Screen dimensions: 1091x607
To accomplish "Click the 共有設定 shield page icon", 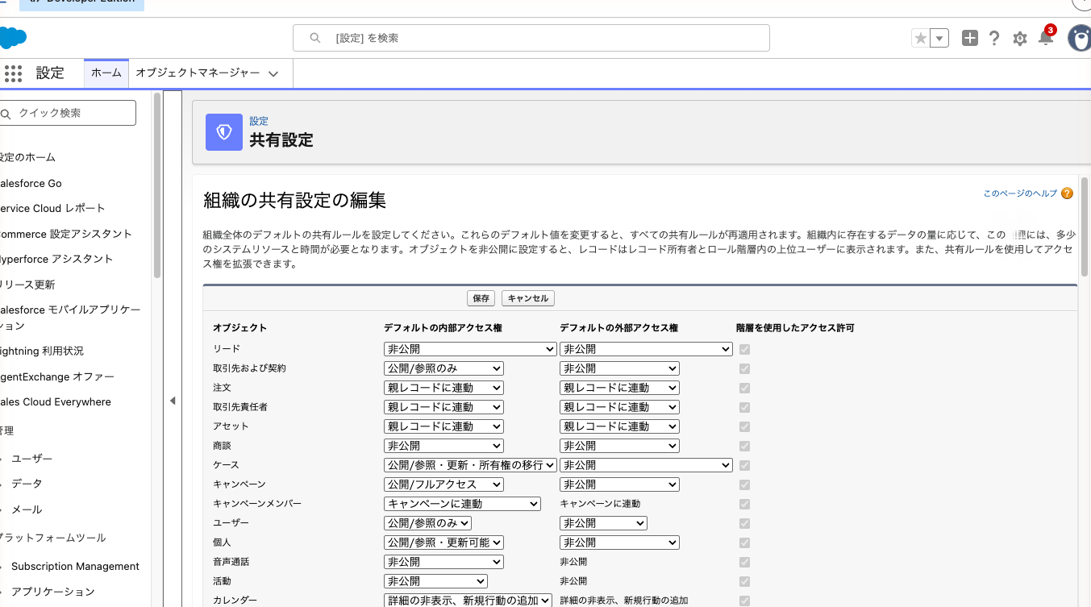I will 224,132.
